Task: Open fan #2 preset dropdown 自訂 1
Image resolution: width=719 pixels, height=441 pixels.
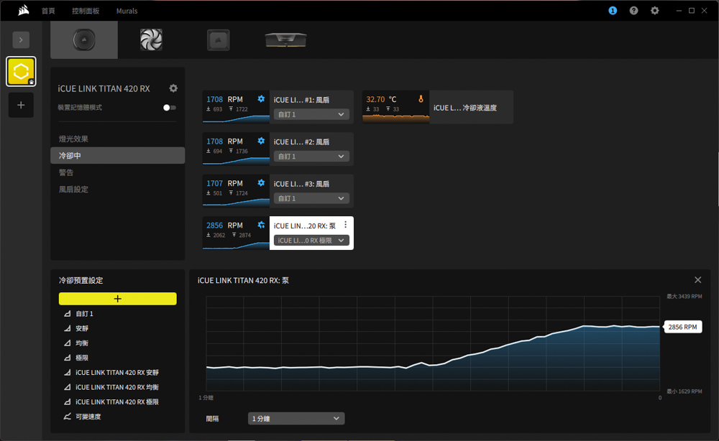Action: 311,157
